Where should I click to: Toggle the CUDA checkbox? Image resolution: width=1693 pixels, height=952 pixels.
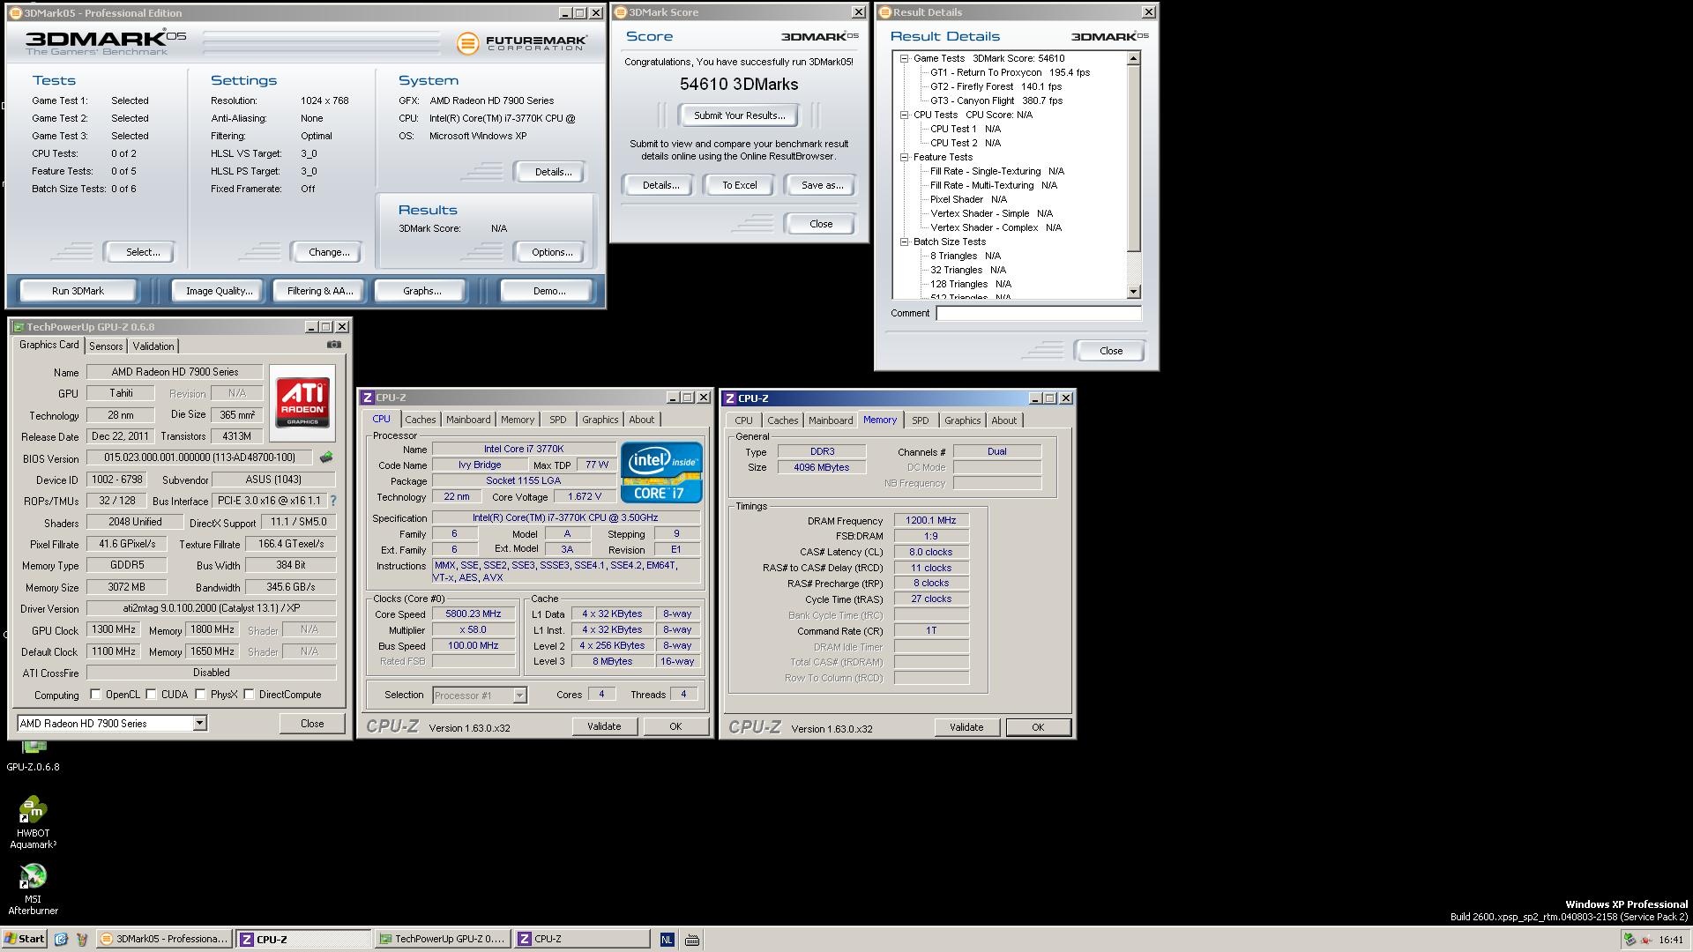[x=152, y=695]
